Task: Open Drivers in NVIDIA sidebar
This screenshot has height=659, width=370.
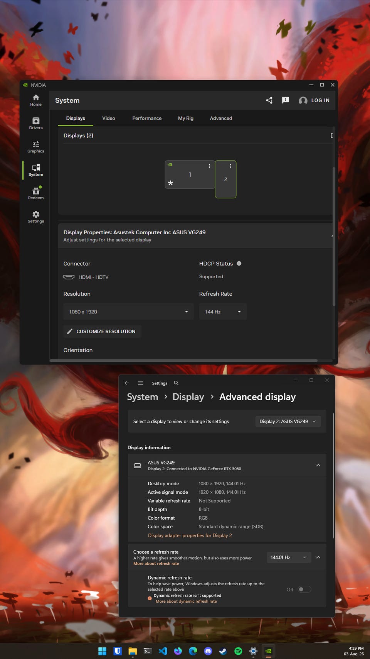Action: coord(36,124)
